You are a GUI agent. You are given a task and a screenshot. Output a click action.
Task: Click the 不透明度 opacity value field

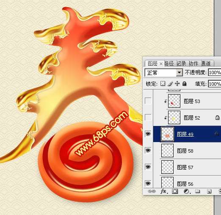(x=215, y=73)
